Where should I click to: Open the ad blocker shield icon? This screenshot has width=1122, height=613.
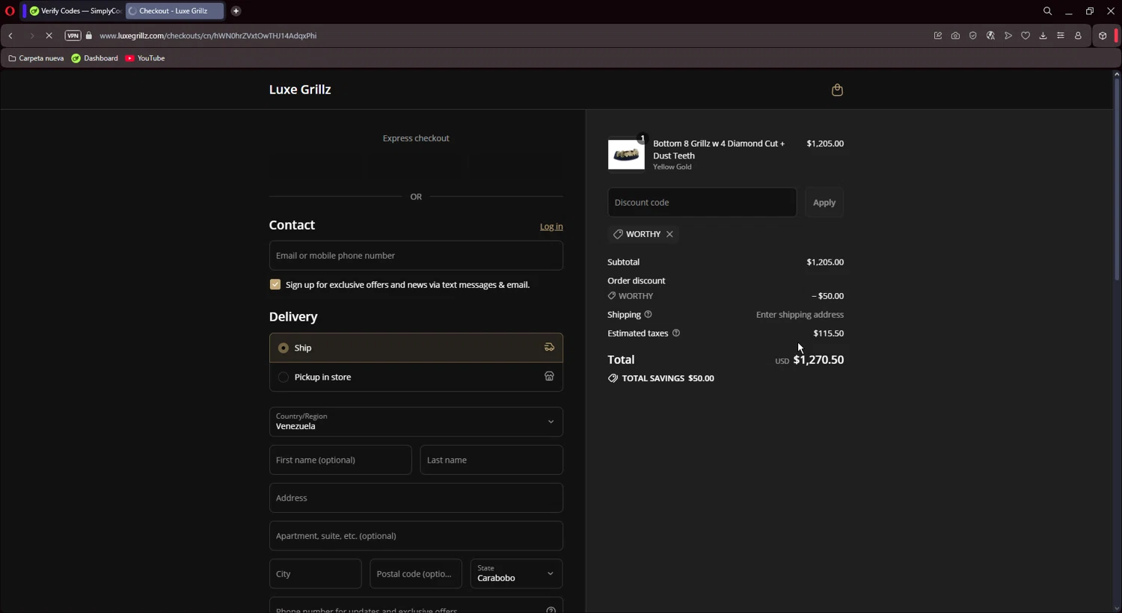click(973, 36)
